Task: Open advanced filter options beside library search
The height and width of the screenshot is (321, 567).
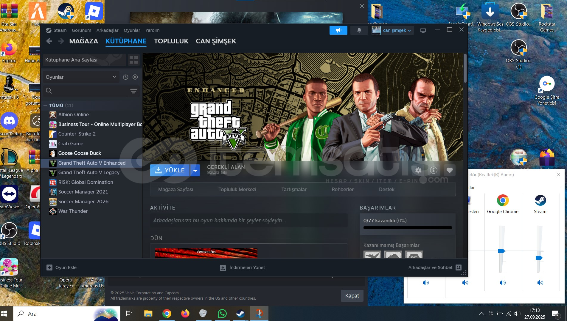Action: [133, 91]
